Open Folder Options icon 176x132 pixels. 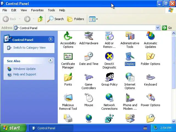pyautogui.click(x=150, y=56)
